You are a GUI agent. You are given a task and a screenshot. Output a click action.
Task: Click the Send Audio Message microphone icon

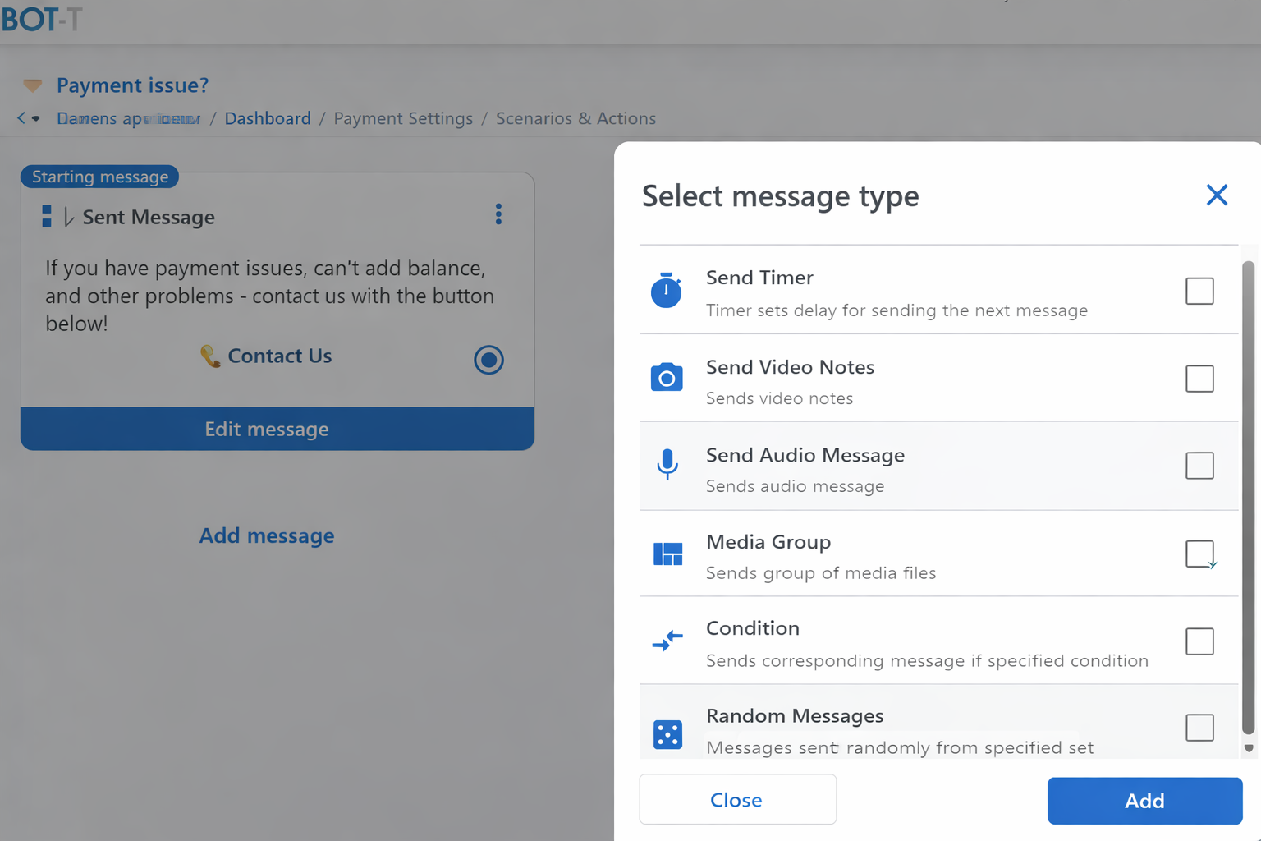coord(667,465)
